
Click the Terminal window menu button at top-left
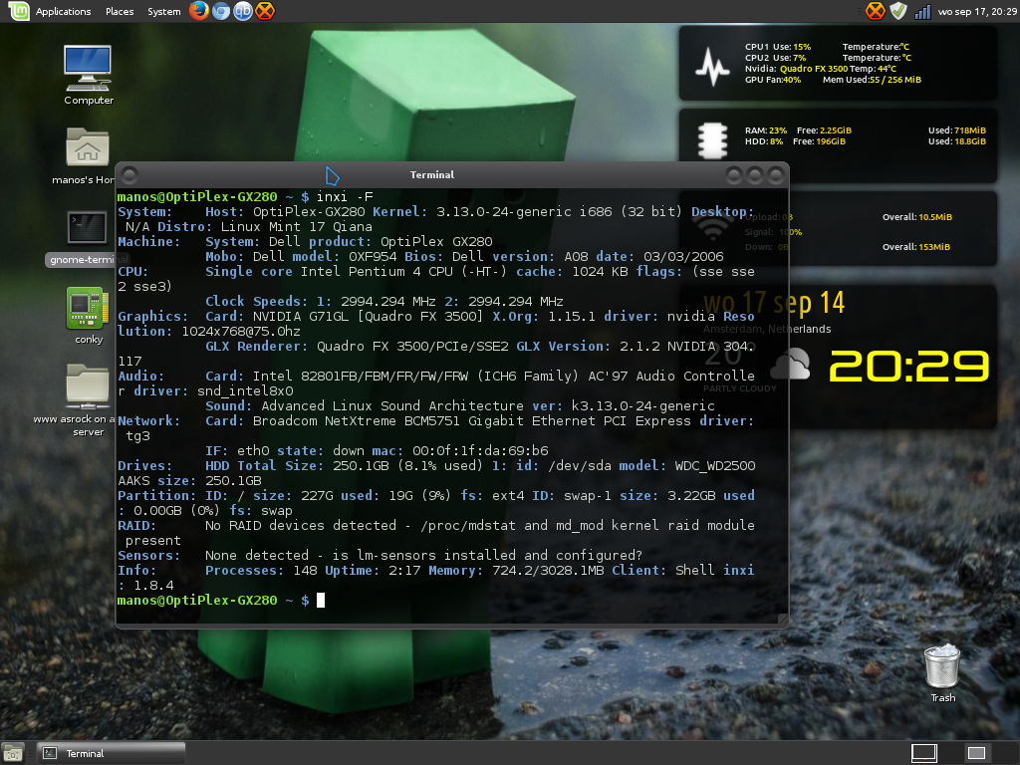pyautogui.click(x=129, y=175)
